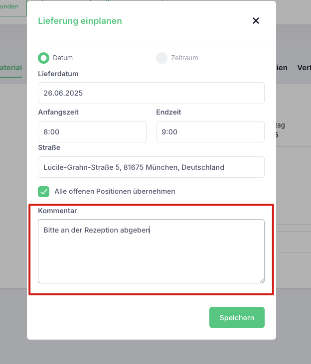The image size is (311, 364).
Task: Switch to the Material tab behind dialog
Action: click(11, 68)
